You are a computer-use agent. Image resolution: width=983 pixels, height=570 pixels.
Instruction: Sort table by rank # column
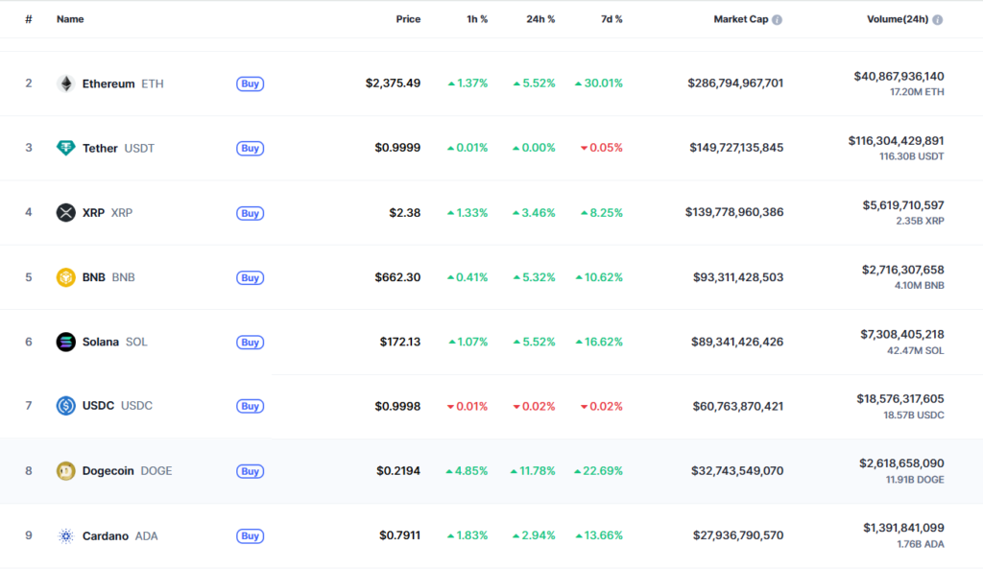pos(29,19)
